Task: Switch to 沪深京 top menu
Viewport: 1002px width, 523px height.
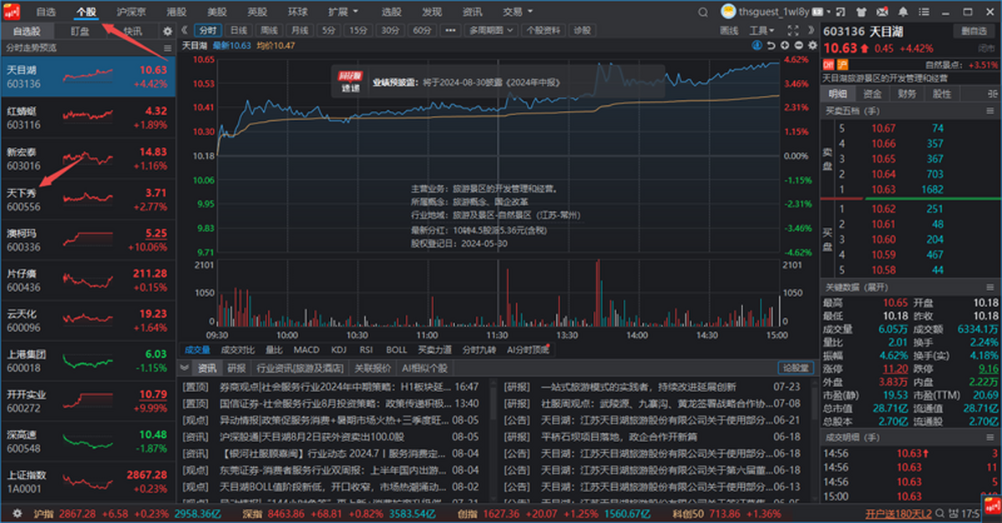Action: click(x=131, y=12)
